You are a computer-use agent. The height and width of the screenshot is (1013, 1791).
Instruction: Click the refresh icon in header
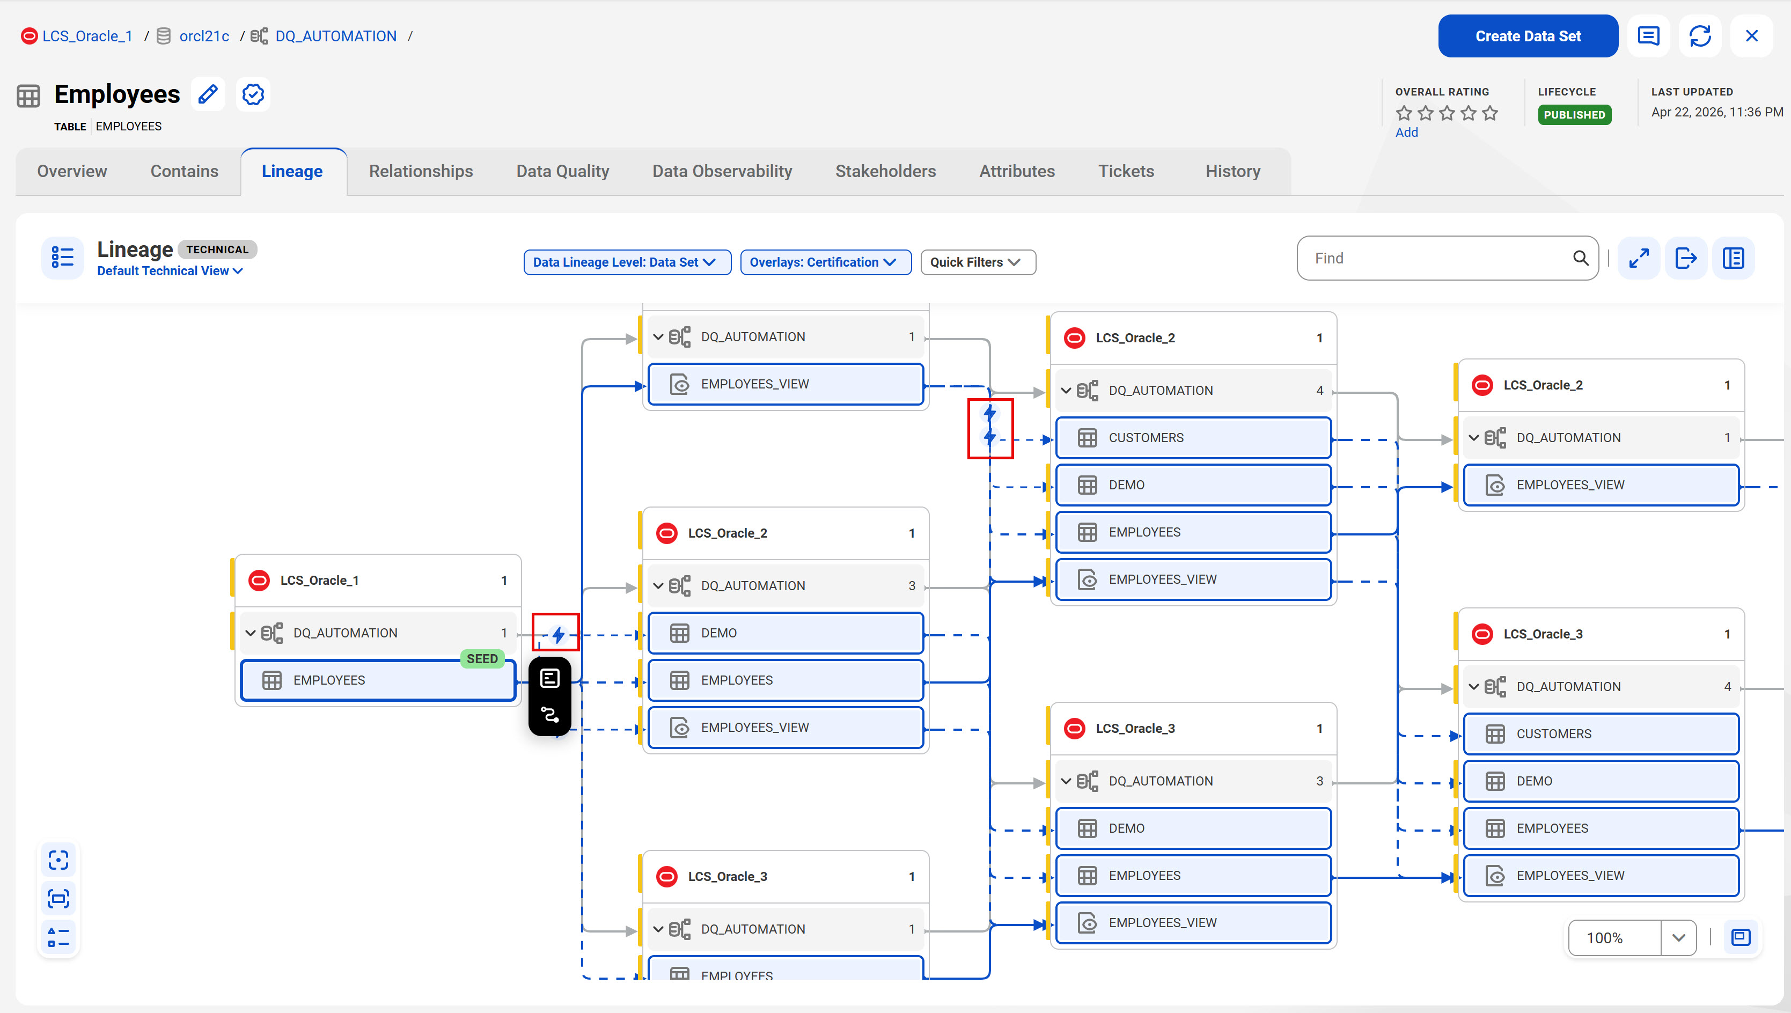(1700, 35)
